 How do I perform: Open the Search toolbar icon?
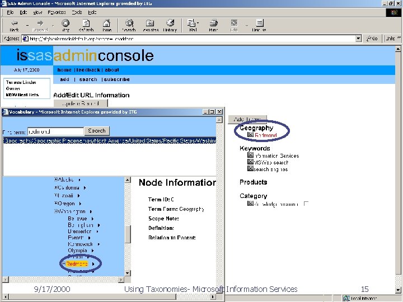point(129,25)
